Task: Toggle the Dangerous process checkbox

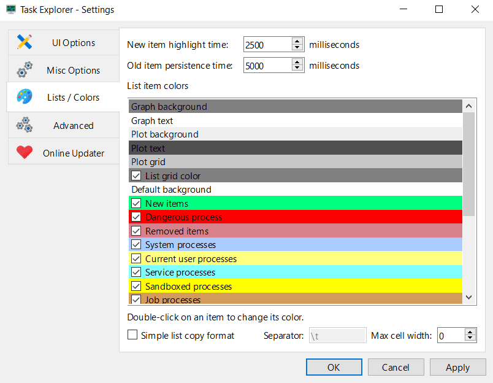Action: coord(136,217)
